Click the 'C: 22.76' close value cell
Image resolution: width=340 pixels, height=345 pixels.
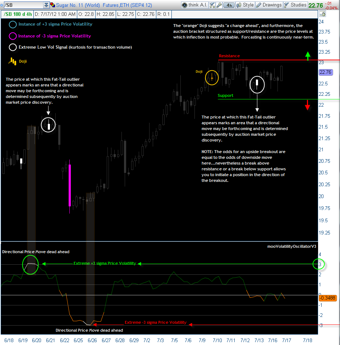click(146, 14)
